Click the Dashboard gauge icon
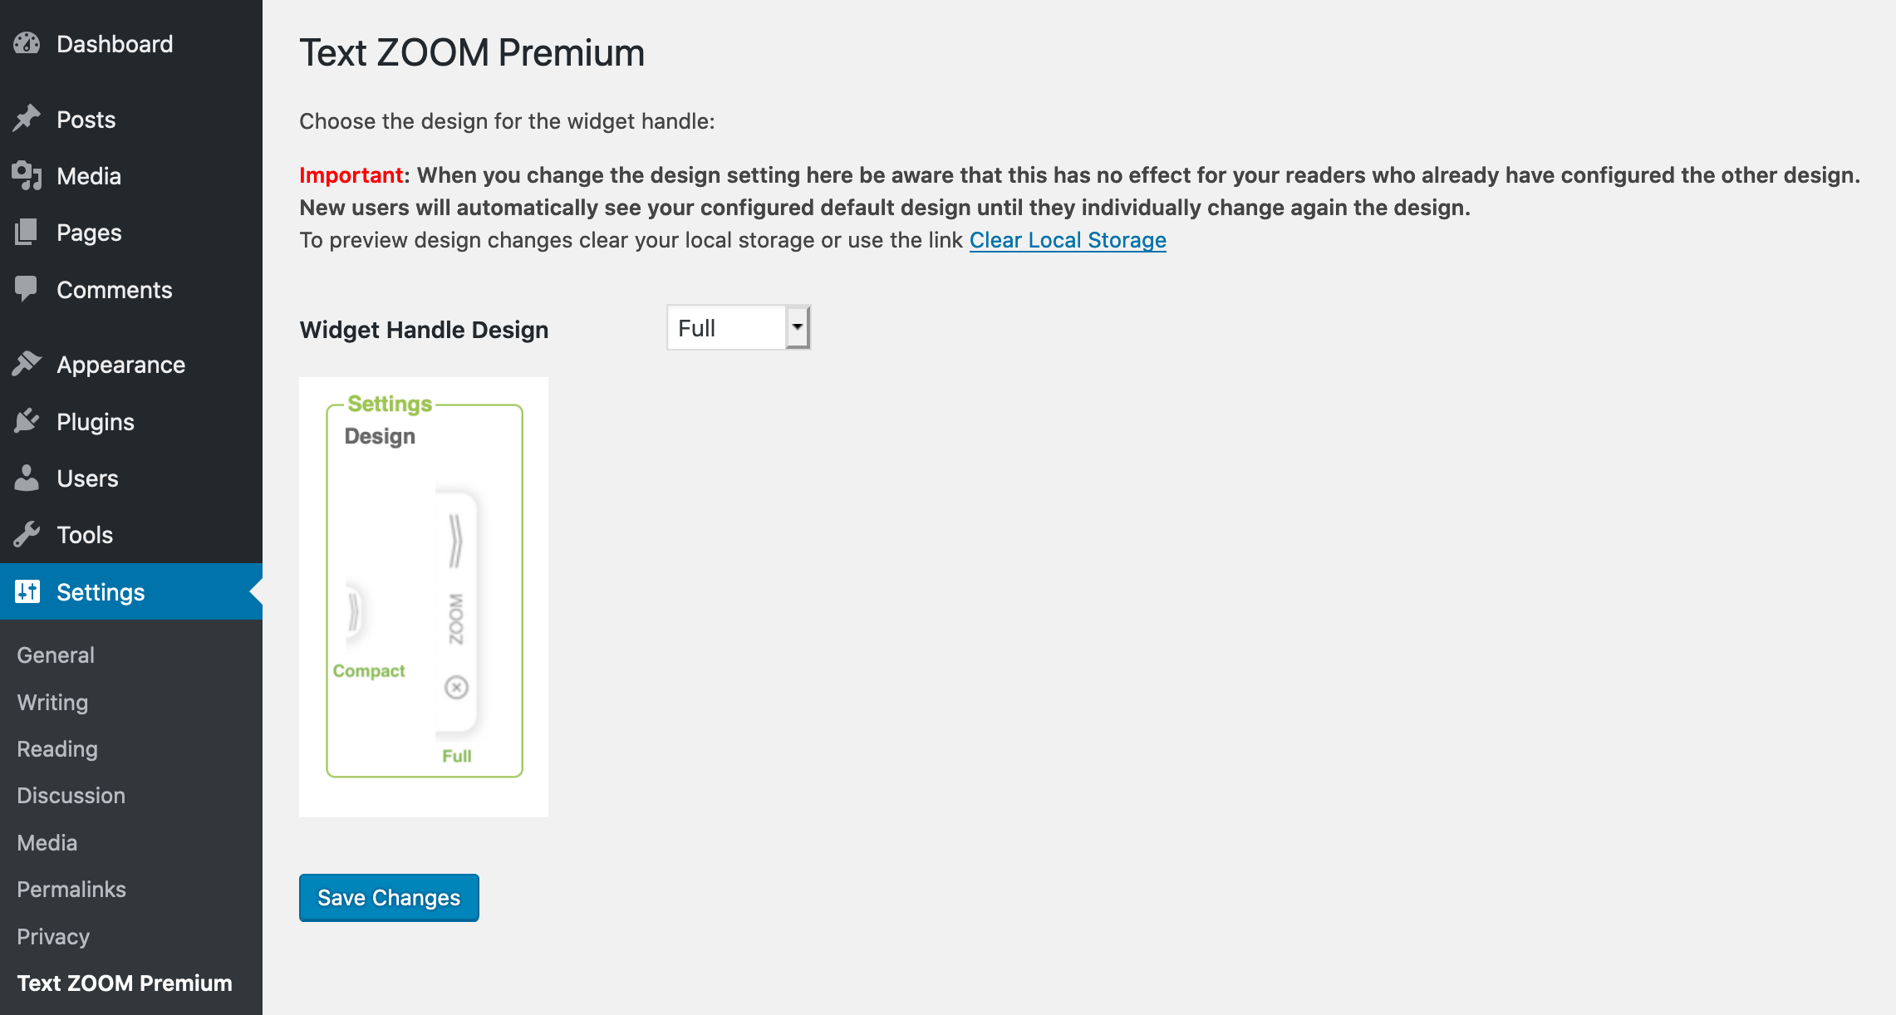1896x1015 pixels. point(27,43)
